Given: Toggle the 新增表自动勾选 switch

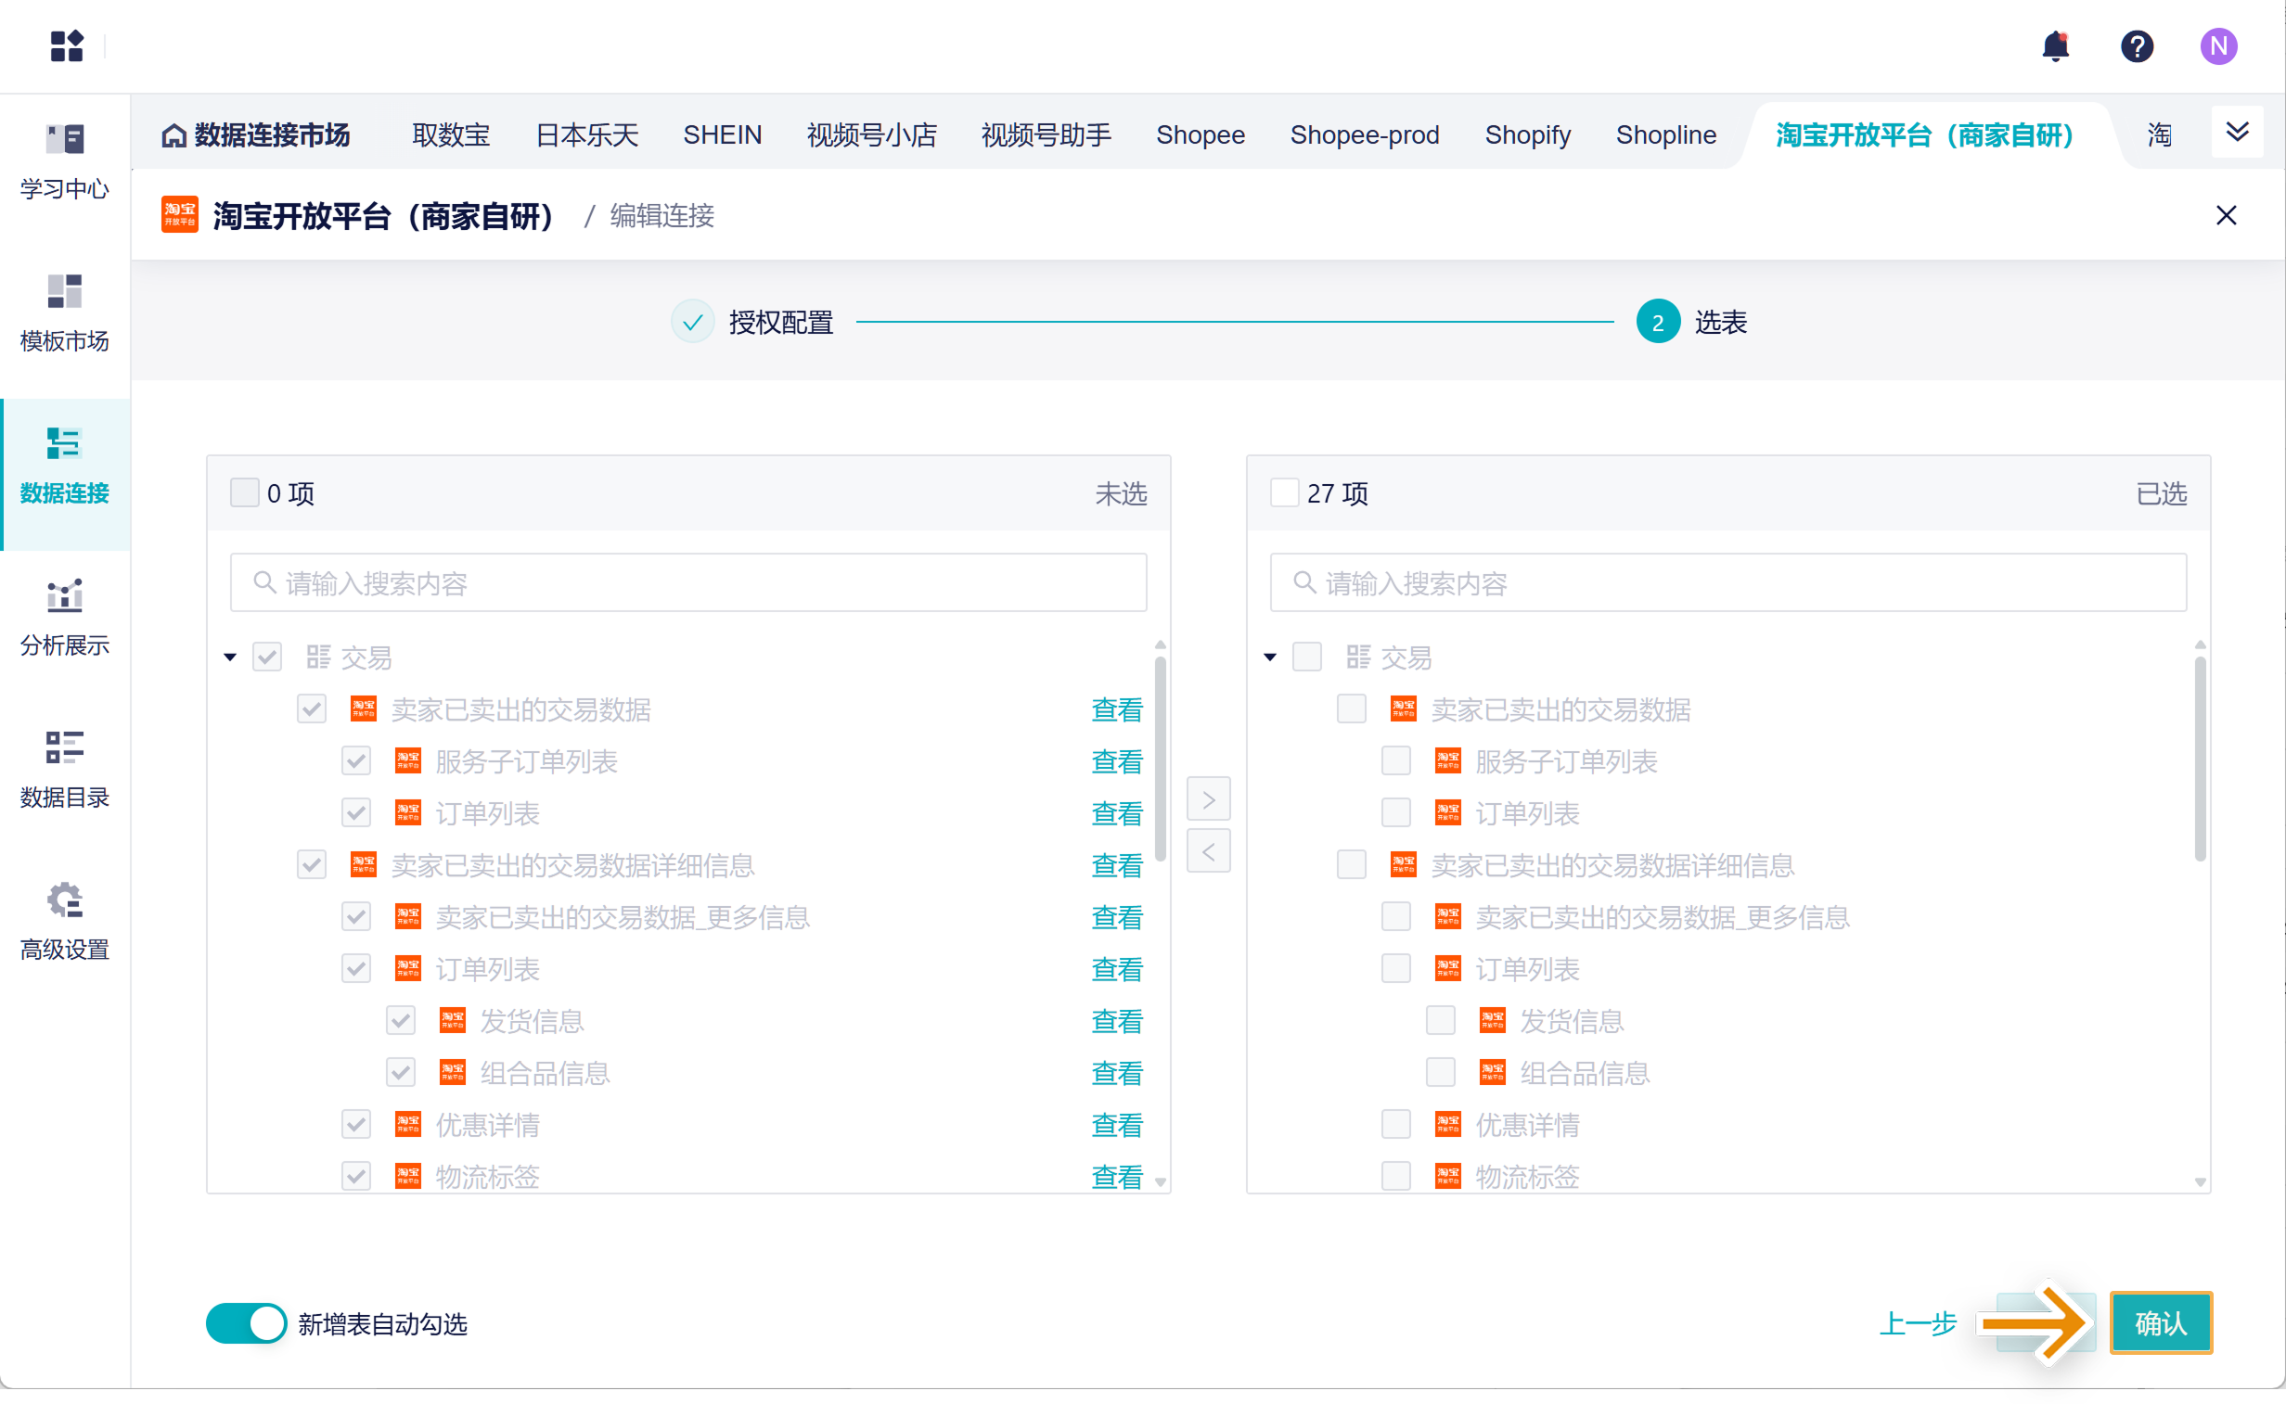Looking at the screenshot, I should (x=246, y=1323).
